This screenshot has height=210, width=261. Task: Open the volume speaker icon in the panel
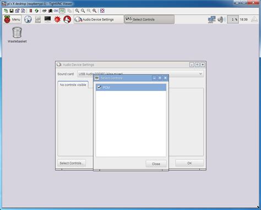pos(221,19)
